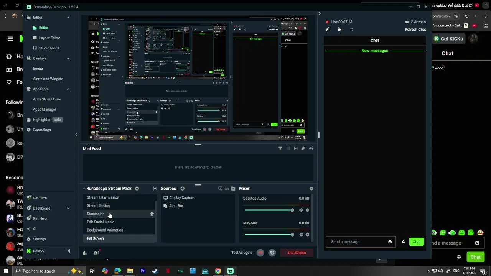Mute Mic/Aux audio
The image size is (491, 276).
301,235
